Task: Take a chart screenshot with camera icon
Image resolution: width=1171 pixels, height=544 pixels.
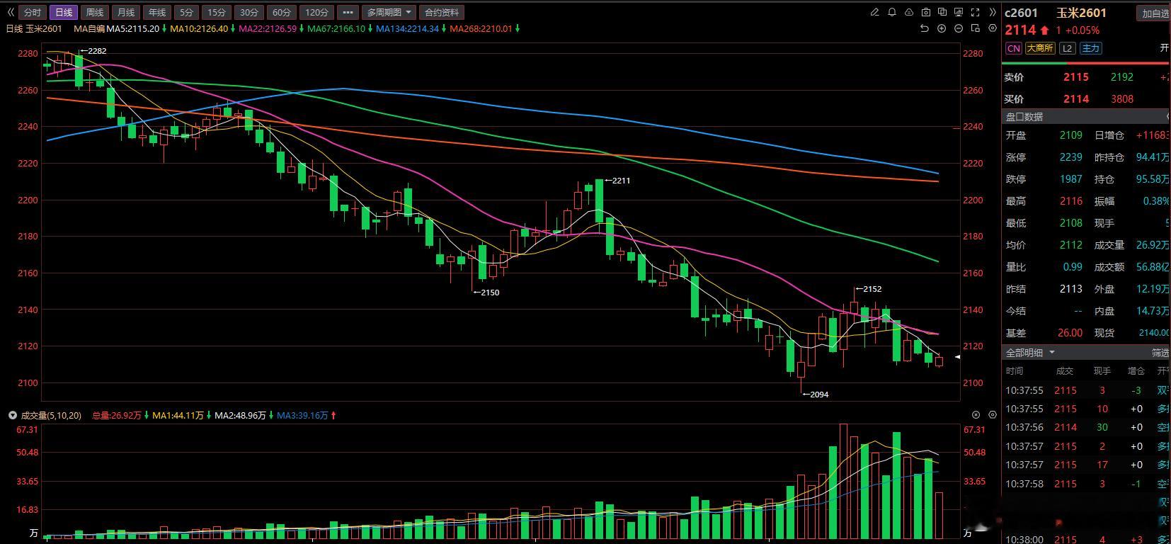Action: click(x=926, y=12)
